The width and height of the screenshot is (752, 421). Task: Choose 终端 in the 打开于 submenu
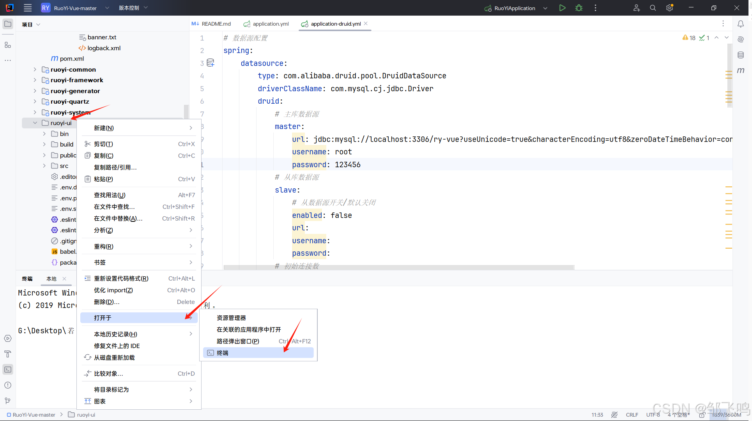[x=258, y=353]
